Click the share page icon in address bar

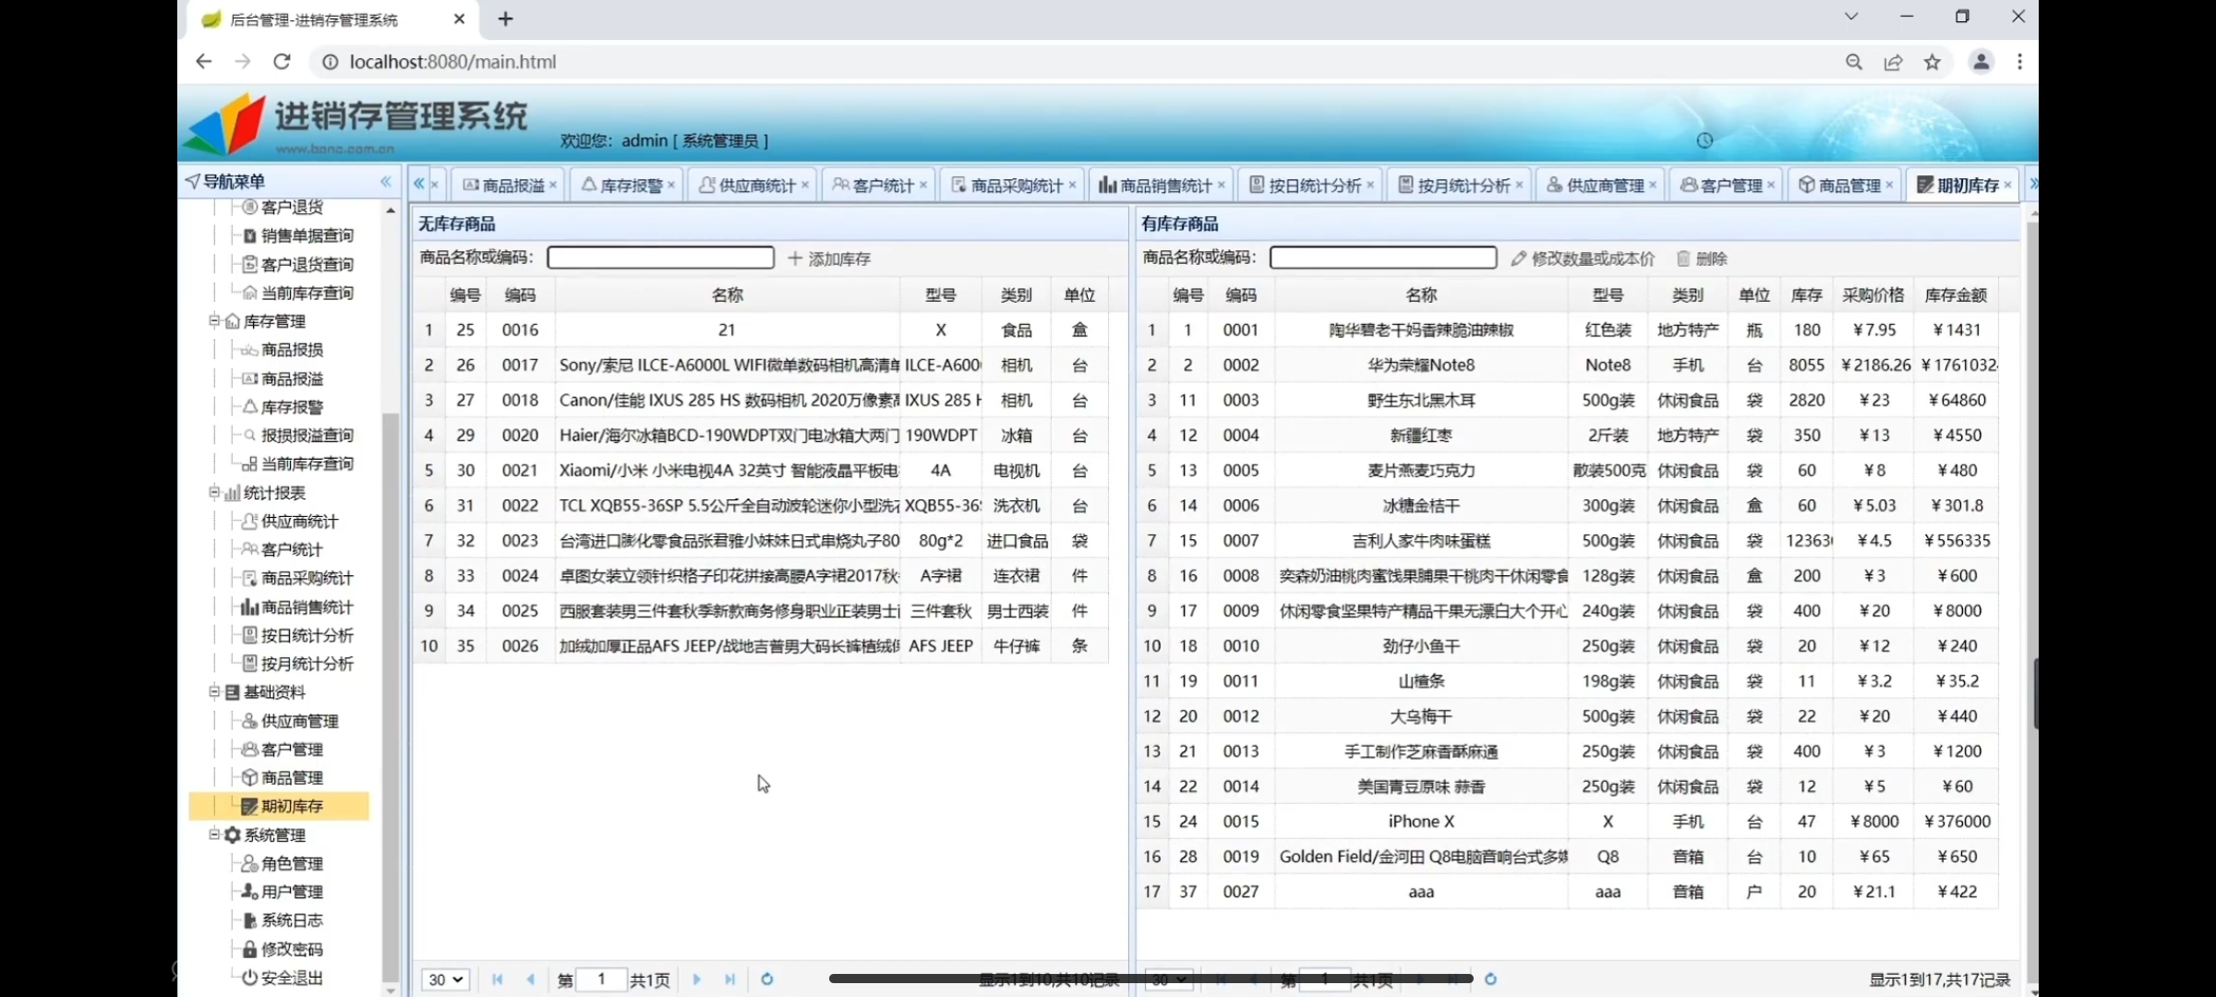click(1894, 62)
